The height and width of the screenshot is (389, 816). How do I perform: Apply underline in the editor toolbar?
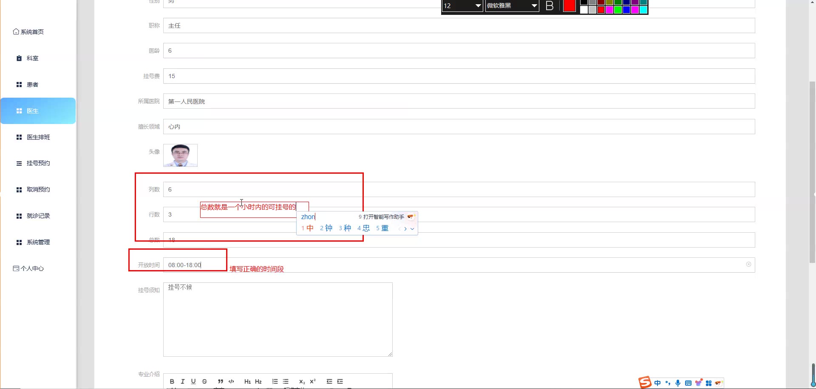tap(193, 381)
